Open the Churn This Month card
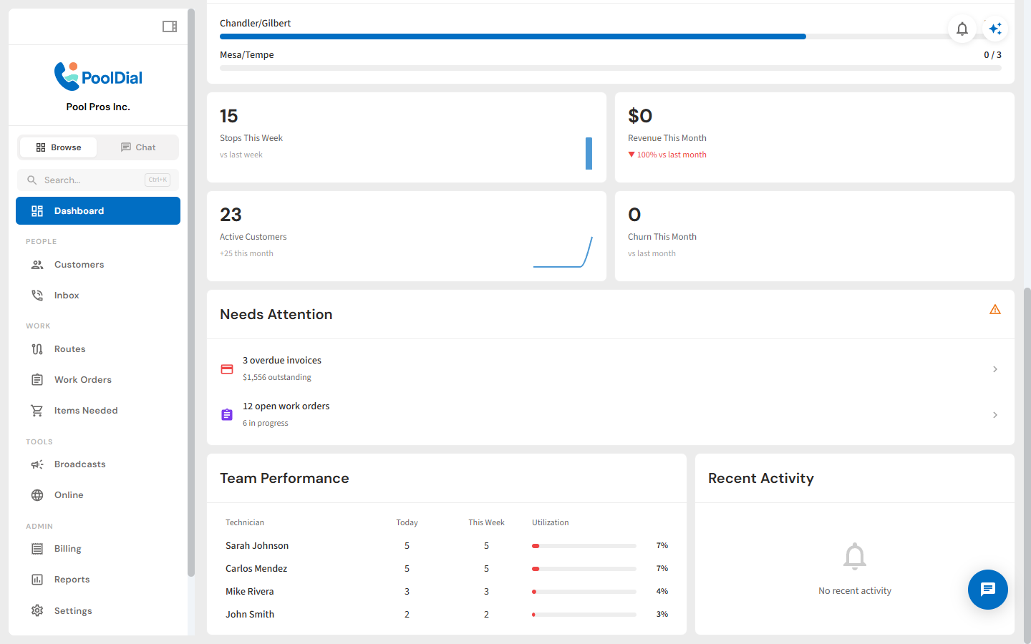This screenshot has width=1031, height=644. [x=815, y=236]
